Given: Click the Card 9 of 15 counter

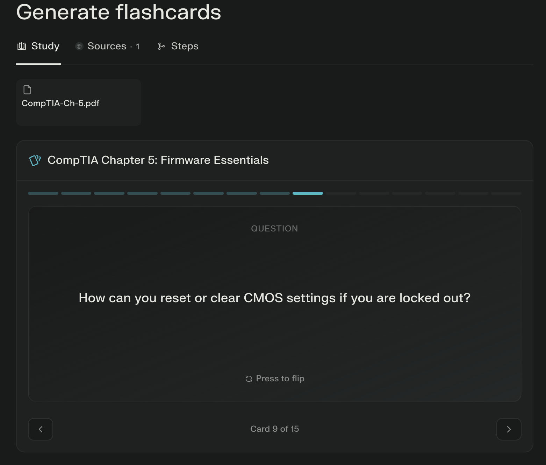Looking at the screenshot, I should pyautogui.click(x=274, y=429).
